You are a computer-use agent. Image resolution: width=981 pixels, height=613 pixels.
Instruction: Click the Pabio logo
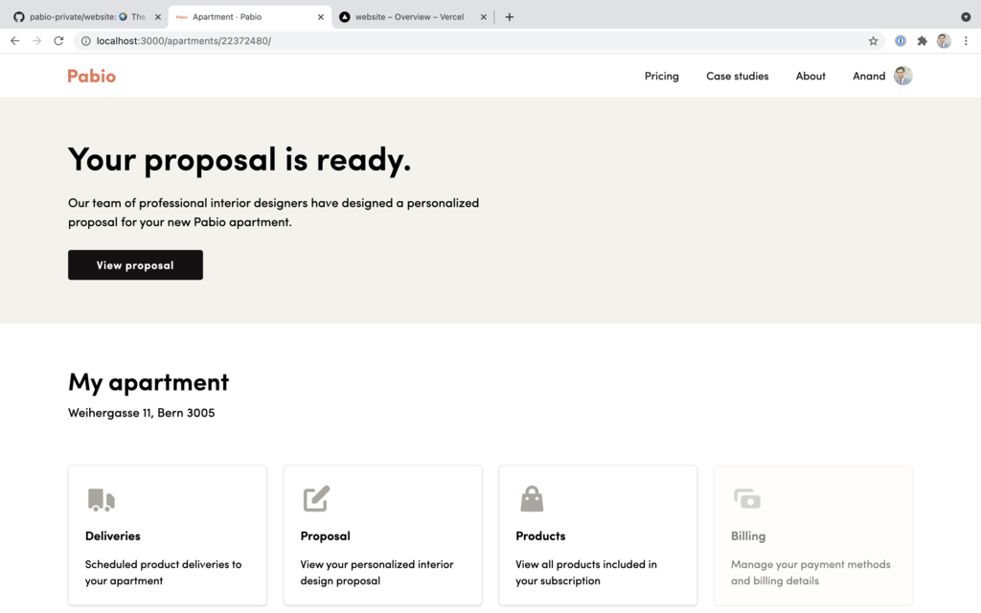click(91, 76)
